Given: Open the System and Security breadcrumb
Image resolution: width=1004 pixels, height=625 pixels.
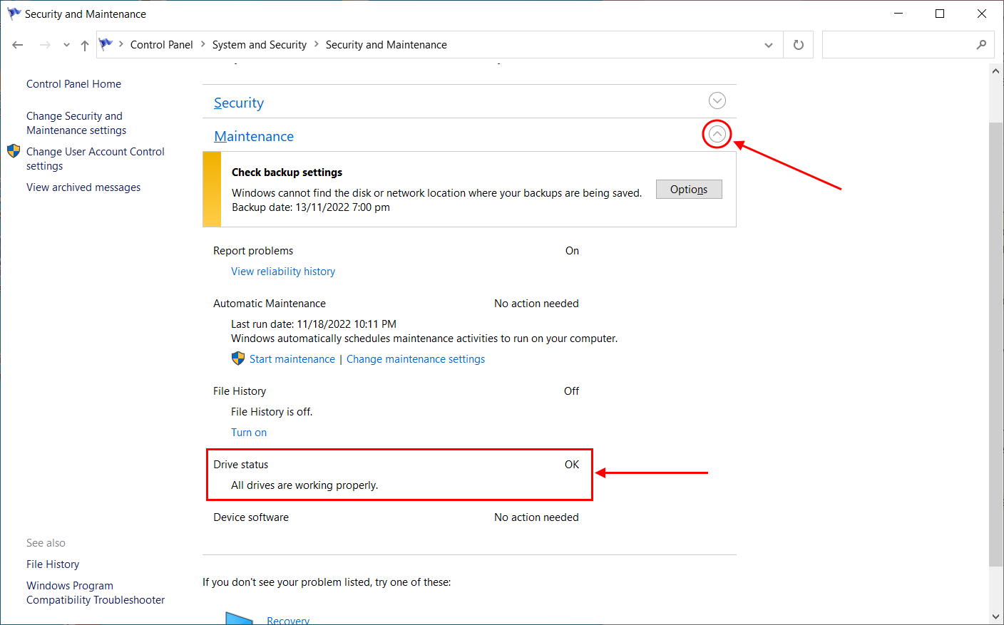Looking at the screenshot, I should click(x=260, y=45).
